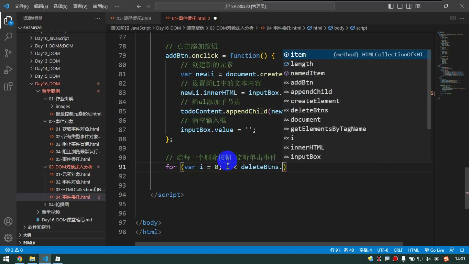The width and height of the screenshot is (469, 264).
Task: Click the suggestion list scrollbar
Action: (429, 89)
